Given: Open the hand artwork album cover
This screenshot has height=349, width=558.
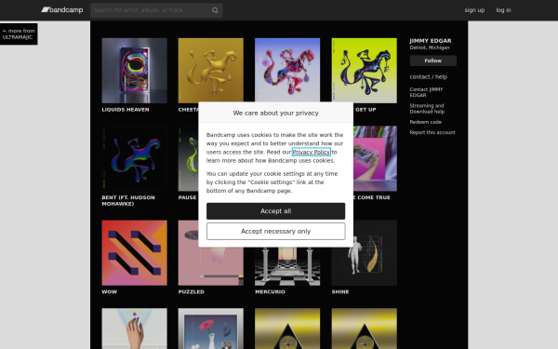Looking at the screenshot, I should (134, 329).
